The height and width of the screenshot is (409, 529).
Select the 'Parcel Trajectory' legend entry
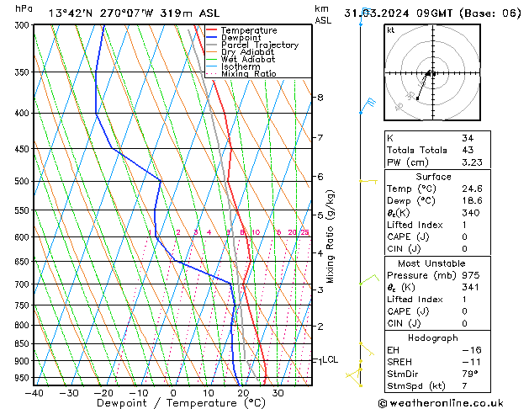(260, 45)
